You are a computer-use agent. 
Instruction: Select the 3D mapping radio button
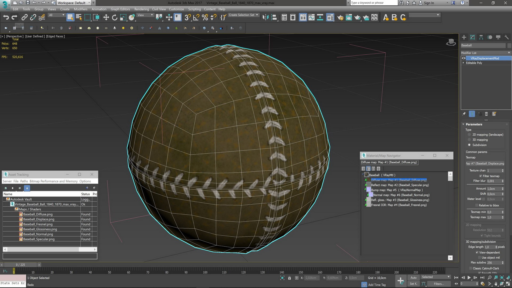469,140
